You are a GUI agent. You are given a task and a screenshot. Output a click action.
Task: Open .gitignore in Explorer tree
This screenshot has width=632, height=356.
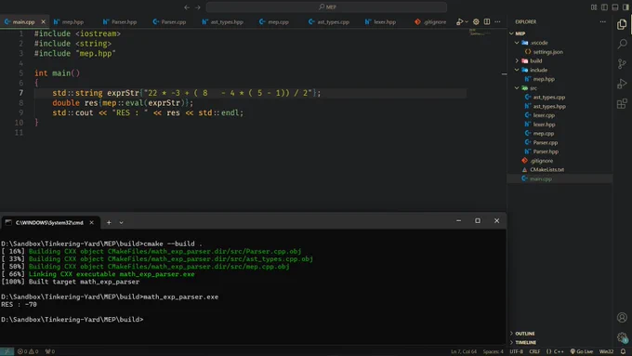click(541, 161)
